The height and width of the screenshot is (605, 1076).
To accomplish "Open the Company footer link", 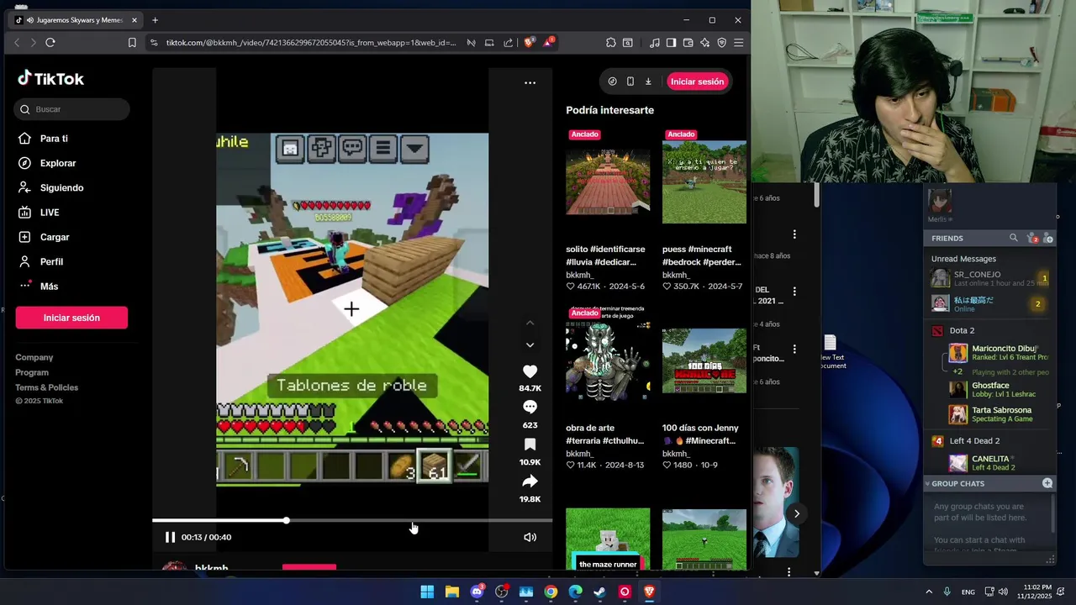I will point(34,357).
